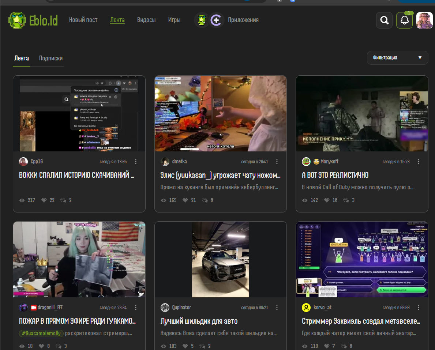Image resolution: width=435 pixels, height=350 pixels.
Task: Open options menu for Cpp16 post
Action: (x=136, y=161)
